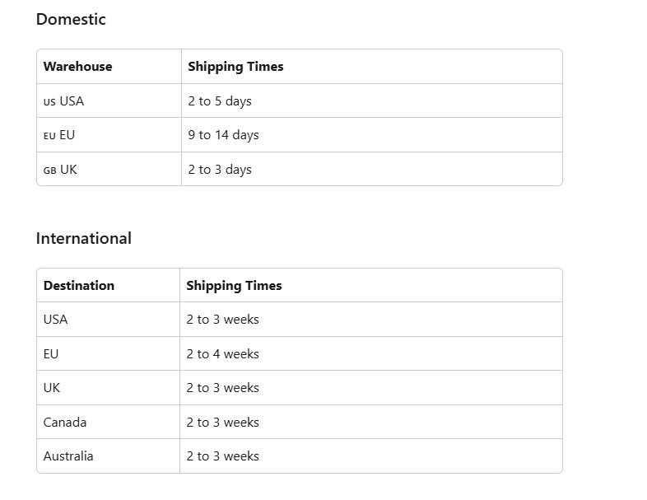Select the '2 to 3 days' cell
Screen dimensions: 647x500
[x=220, y=170]
